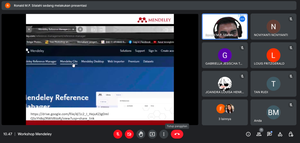Select NOVIYANTI NOVIYANTI participant tile
The width and height of the screenshot is (300, 143).
273,27
